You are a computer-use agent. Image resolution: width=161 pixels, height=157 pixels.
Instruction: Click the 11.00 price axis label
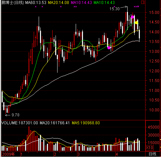click(x=154, y=91)
